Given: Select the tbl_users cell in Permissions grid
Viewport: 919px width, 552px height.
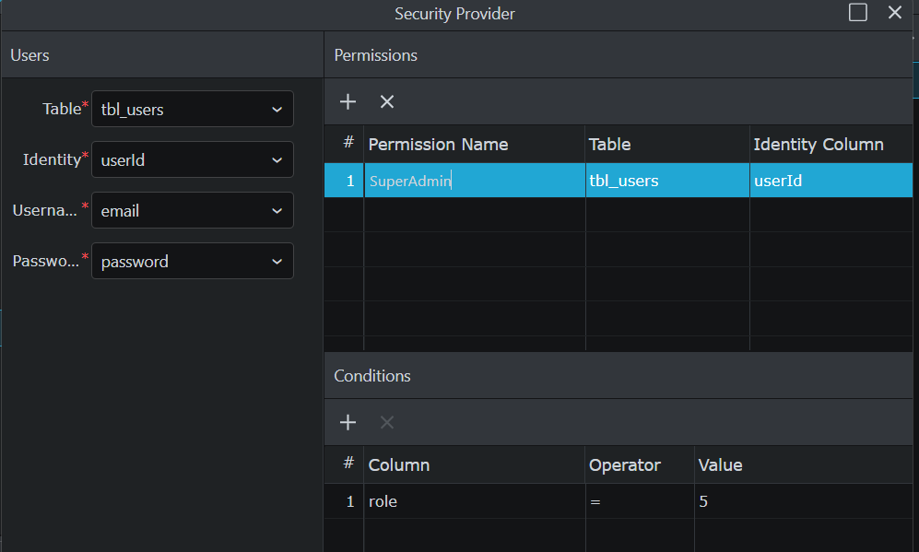Looking at the screenshot, I should click(x=666, y=181).
